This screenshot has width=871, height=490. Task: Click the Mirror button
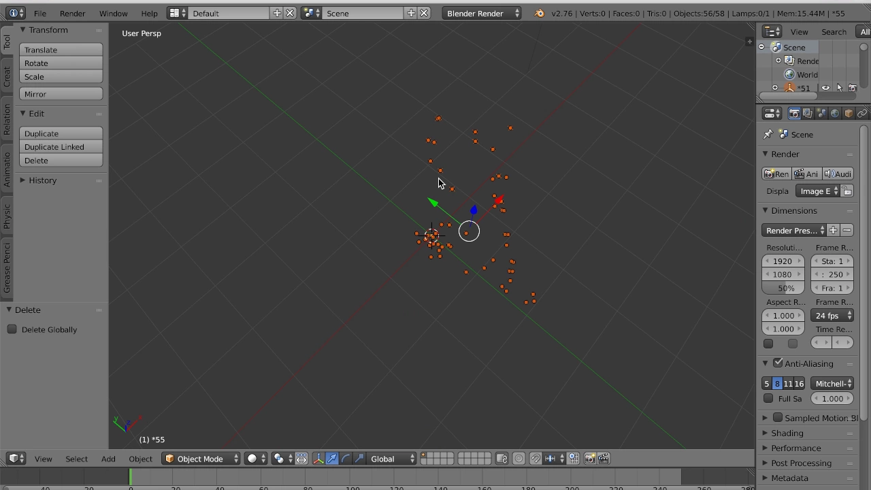click(x=61, y=94)
